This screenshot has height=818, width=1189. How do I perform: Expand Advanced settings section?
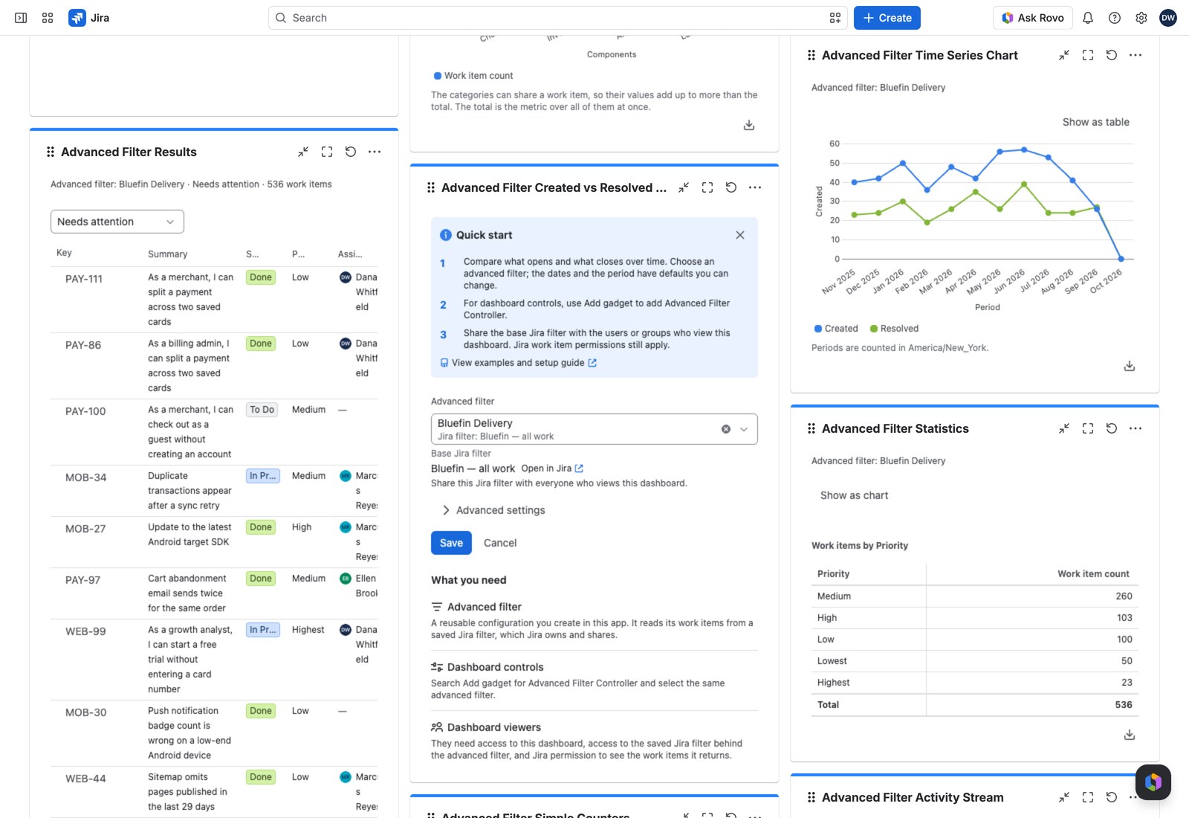[493, 510]
